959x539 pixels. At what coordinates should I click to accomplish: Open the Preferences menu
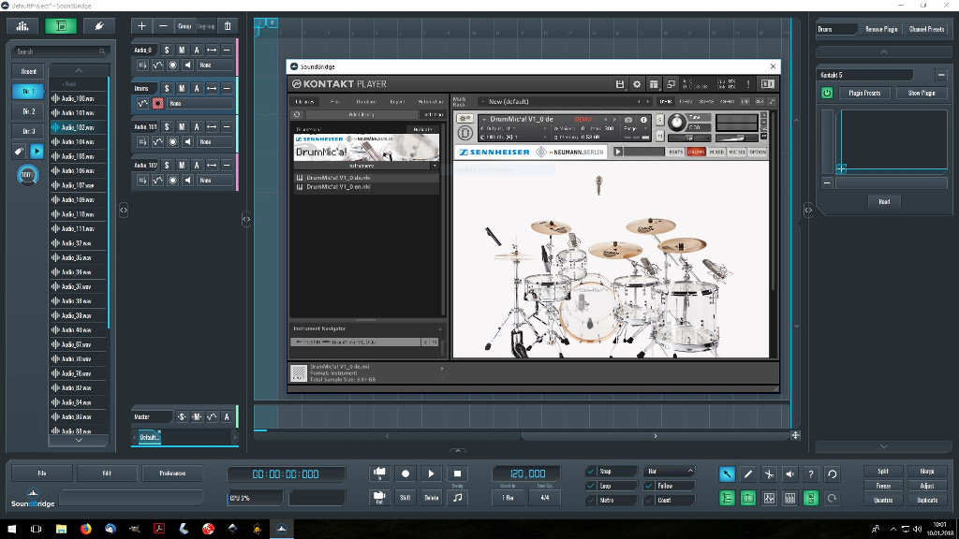[x=172, y=473]
